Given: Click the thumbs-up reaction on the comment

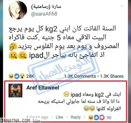Looking at the screenshot, I should point(96,117).
